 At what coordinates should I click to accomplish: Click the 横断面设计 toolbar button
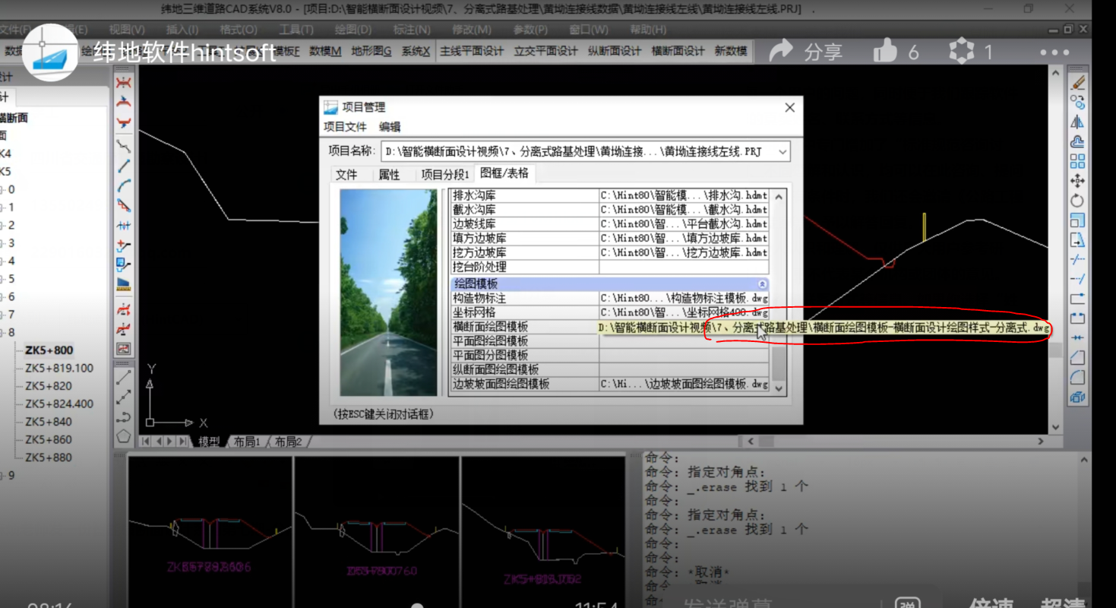tap(678, 52)
